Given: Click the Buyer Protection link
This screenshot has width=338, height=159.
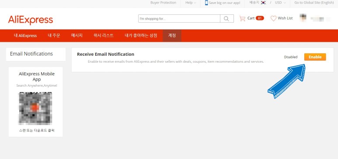Looking at the screenshot, I should [163, 3].
